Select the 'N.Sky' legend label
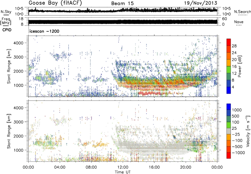The width and height of the screenshot is (251, 174). tap(6, 12)
